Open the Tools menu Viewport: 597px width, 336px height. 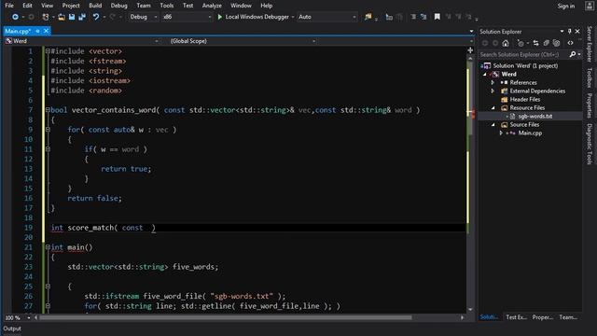point(166,6)
